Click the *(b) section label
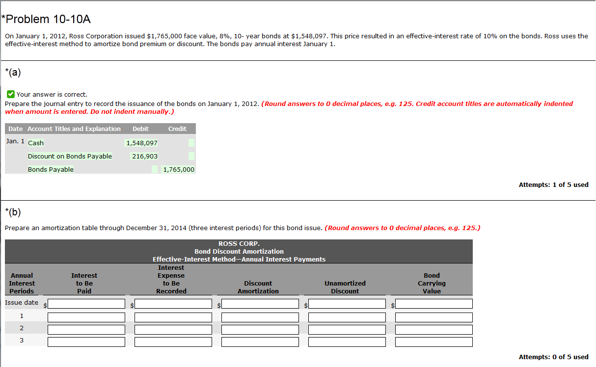The width and height of the screenshot is (596, 367). [13, 212]
